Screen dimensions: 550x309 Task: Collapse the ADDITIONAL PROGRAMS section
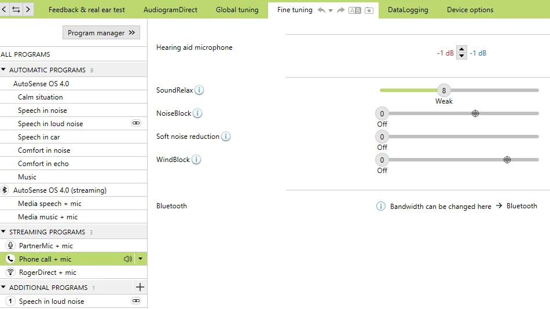coord(3,287)
